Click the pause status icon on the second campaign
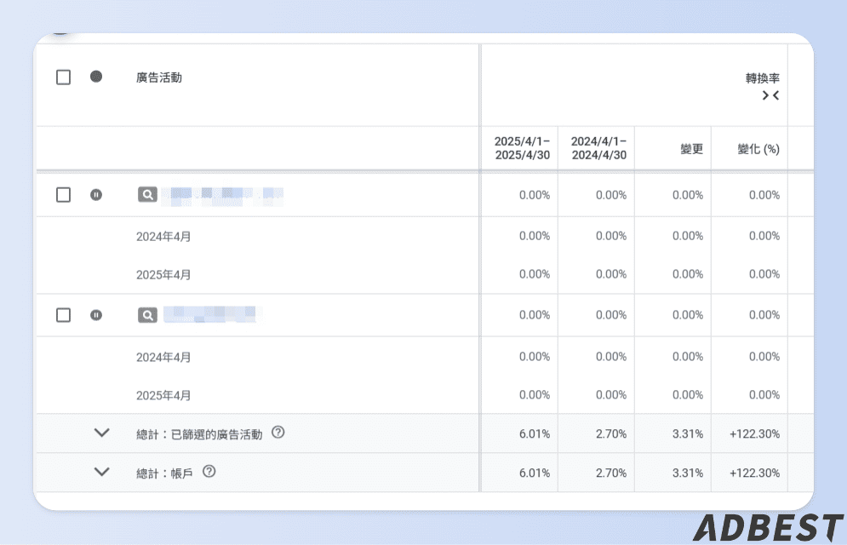The width and height of the screenshot is (847, 545). click(x=96, y=314)
